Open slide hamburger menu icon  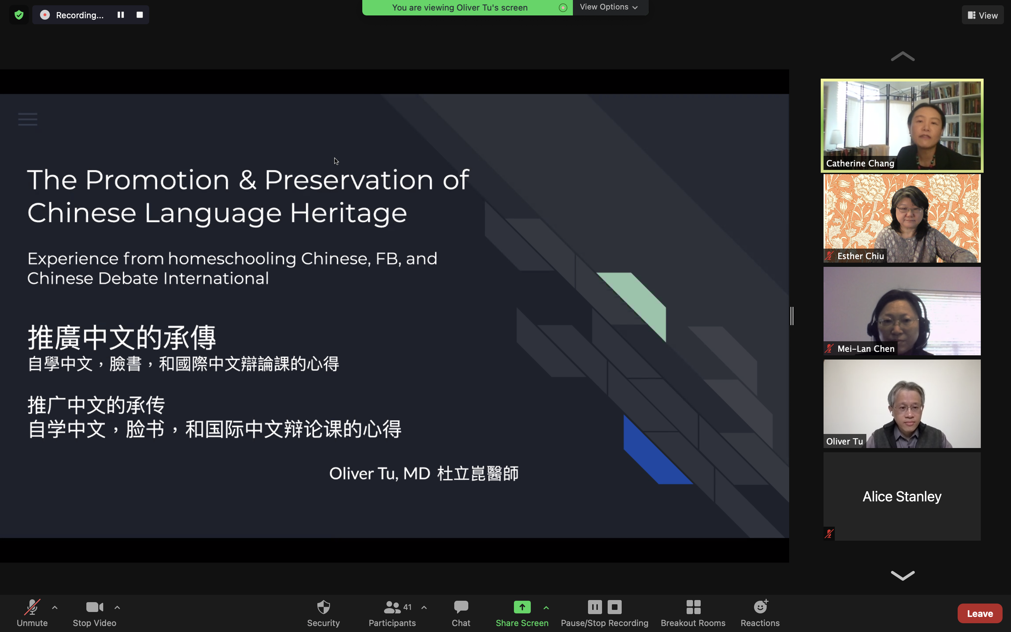(x=28, y=119)
